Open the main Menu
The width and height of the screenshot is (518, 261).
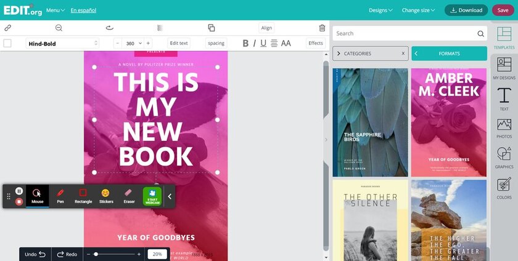(55, 10)
